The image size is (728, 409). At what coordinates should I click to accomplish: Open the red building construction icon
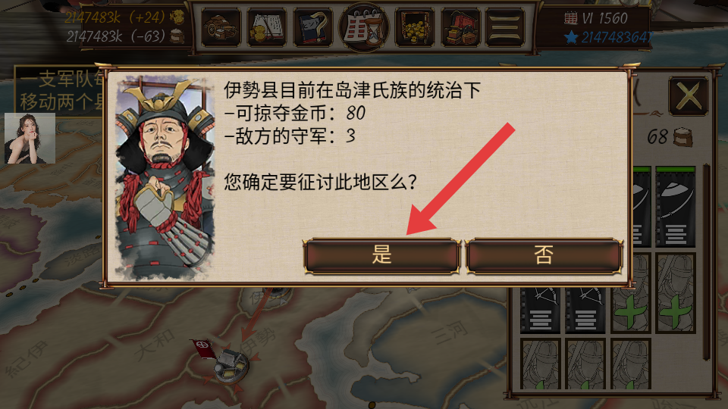tap(460, 28)
